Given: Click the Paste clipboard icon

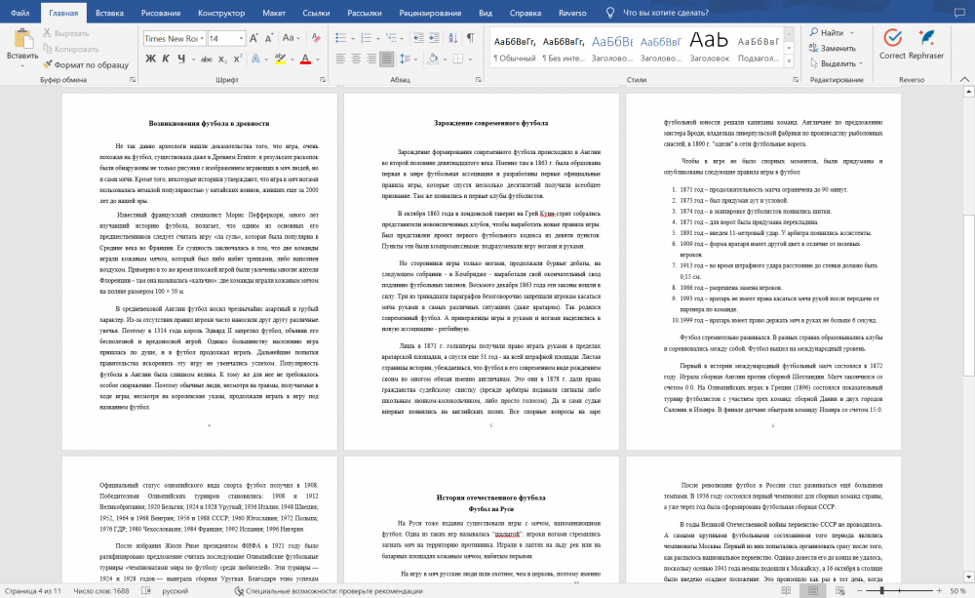Looking at the screenshot, I should point(23,38).
